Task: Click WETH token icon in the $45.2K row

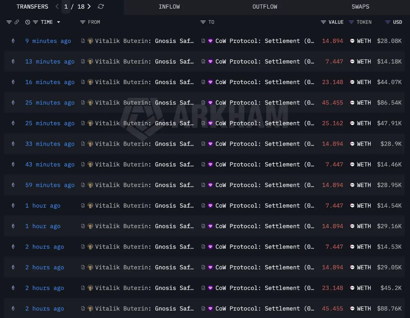Action: tap(352, 288)
